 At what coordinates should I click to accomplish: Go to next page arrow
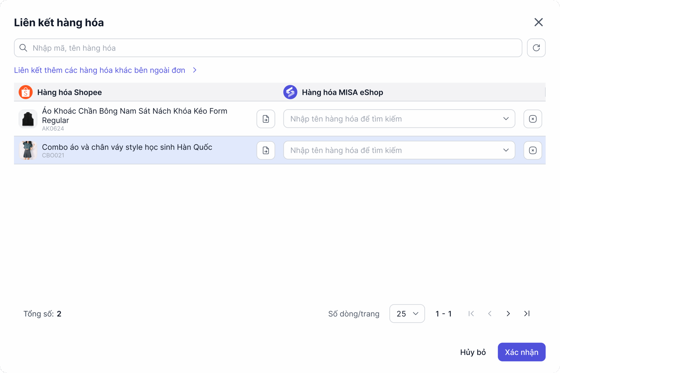tap(508, 314)
